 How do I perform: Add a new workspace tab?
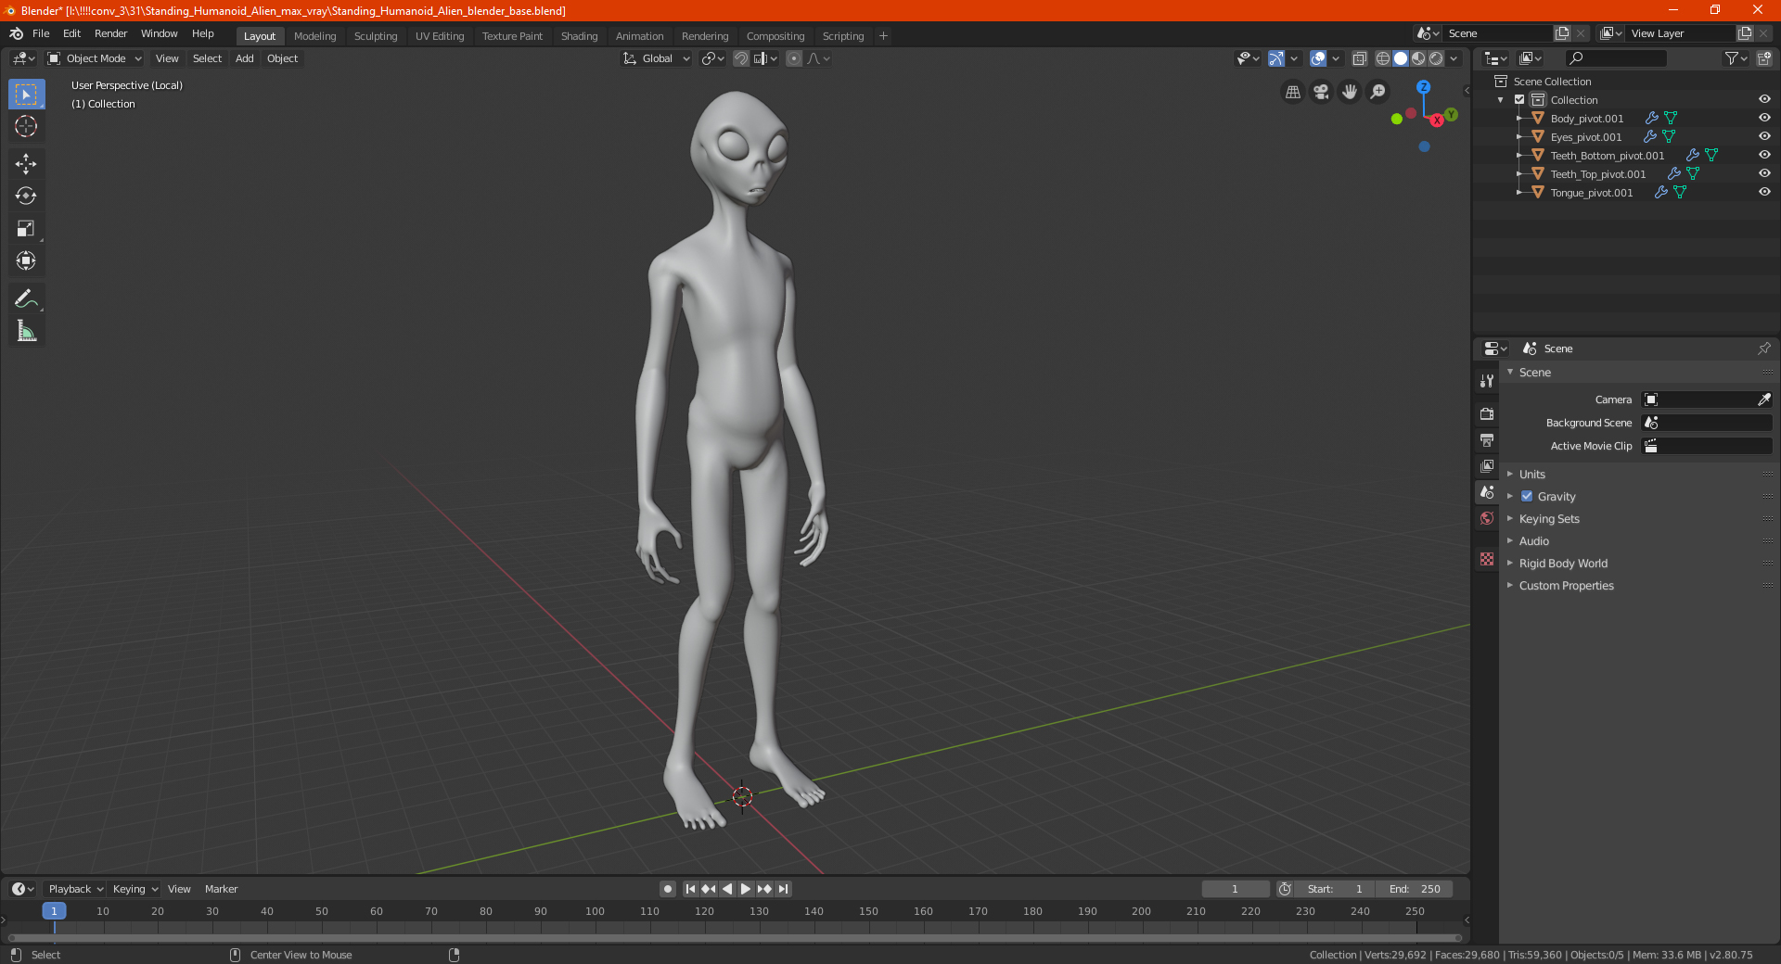pyautogui.click(x=883, y=36)
